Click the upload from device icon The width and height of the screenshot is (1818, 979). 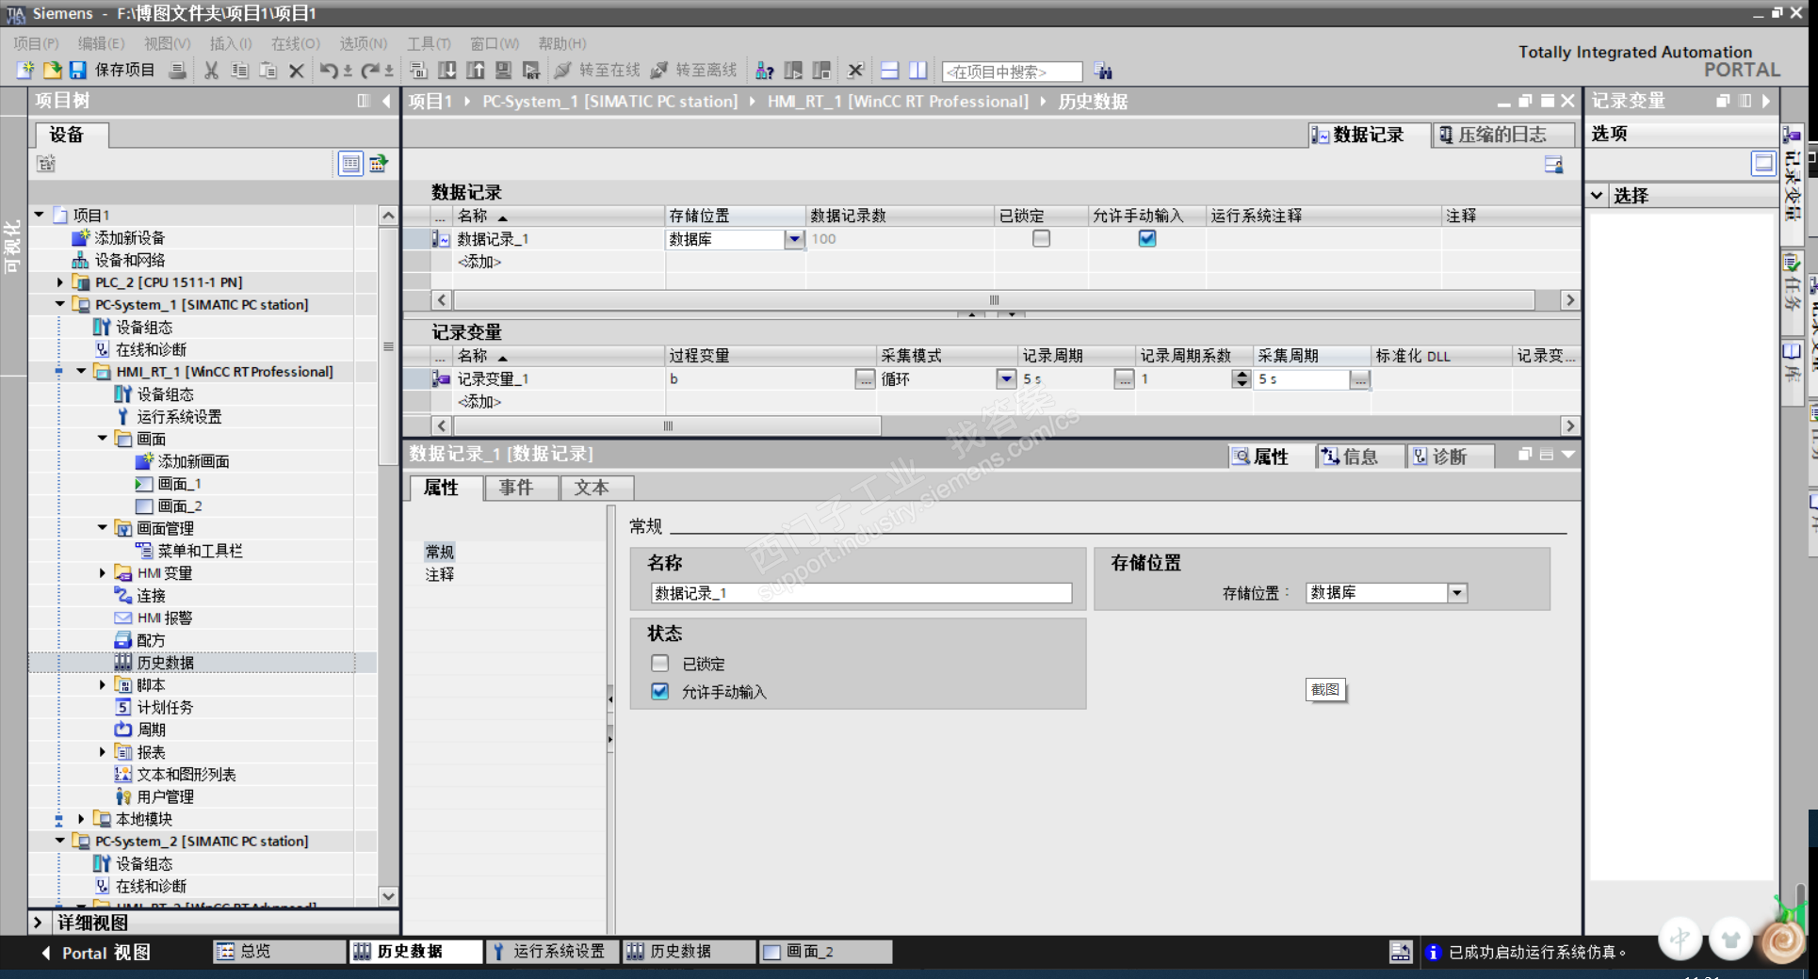(476, 71)
